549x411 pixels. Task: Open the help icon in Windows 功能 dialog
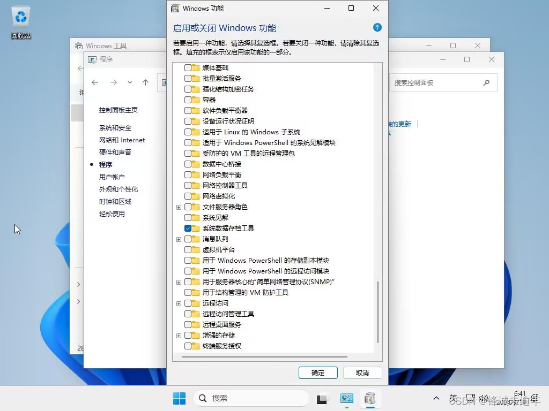click(x=377, y=28)
